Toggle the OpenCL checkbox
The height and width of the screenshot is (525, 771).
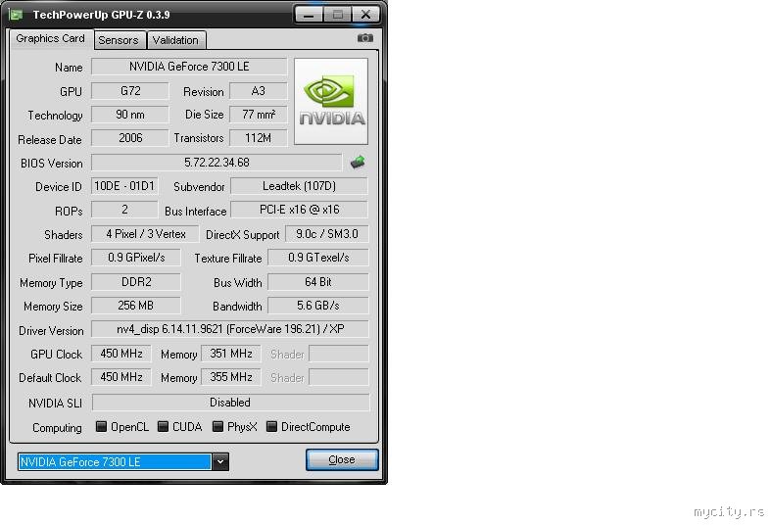coord(101,426)
